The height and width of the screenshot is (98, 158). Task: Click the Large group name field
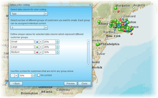tap(22, 47)
